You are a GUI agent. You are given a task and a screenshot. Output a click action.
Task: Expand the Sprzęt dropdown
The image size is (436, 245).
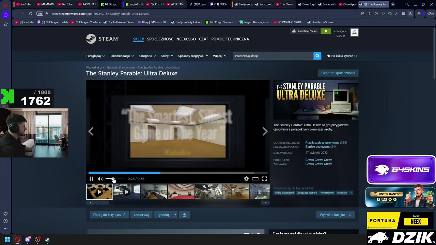[x=167, y=56]
